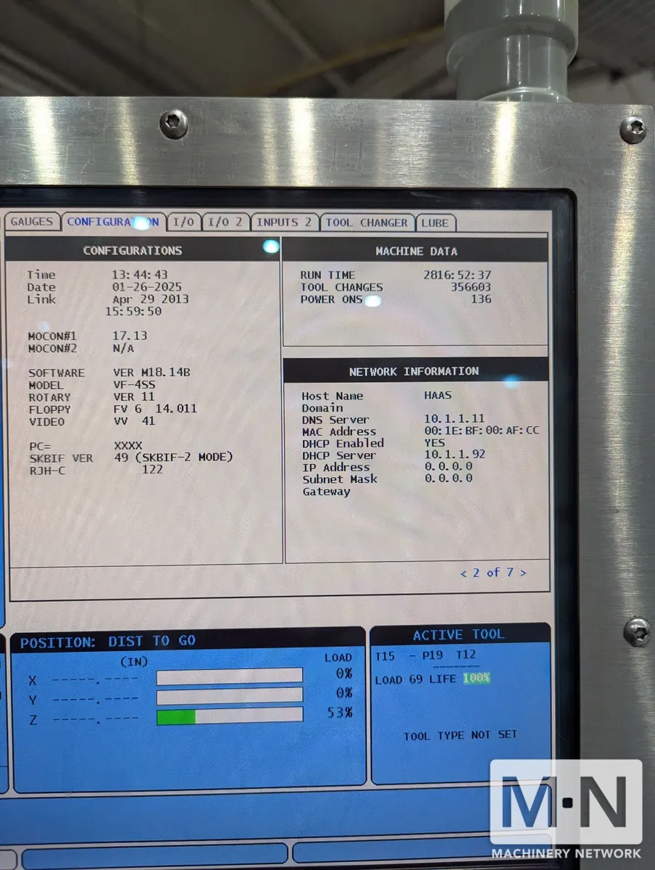Select the MAC Address value
This screenshot has height=870, width=655.
(481, 431)
